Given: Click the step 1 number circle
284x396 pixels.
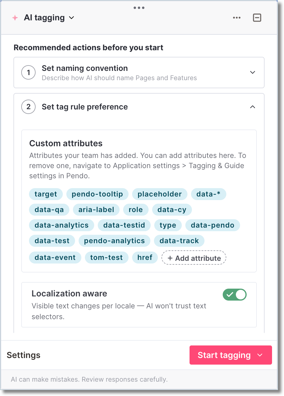Looking at the screenshot, I should click(28, 72).
